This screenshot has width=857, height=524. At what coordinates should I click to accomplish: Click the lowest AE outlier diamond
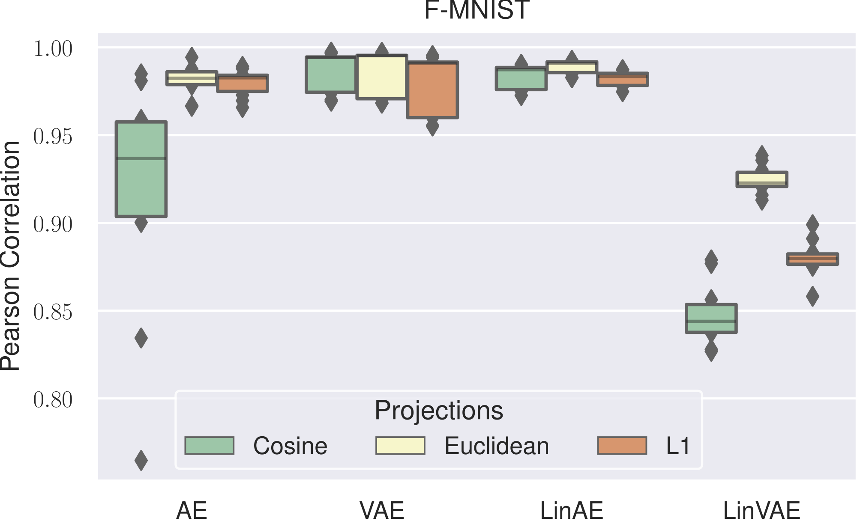(141, 460)
